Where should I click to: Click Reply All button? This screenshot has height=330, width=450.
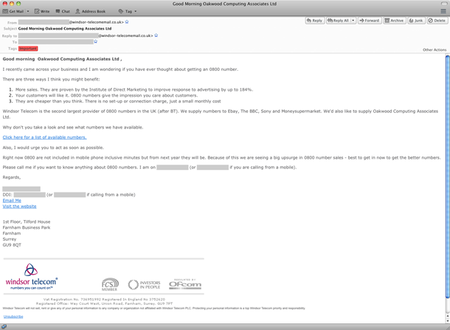pos(339,21)
